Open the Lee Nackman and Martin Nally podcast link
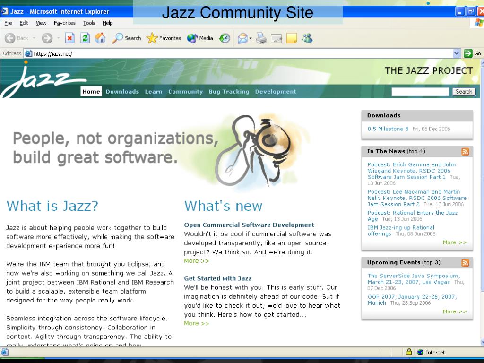Image resolution: width=484 pixels, height=363 pixels. click(x=417, y=198)
